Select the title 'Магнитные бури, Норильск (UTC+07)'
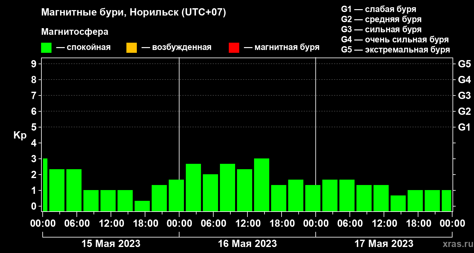This screenshot has height=253, width=474. [x=134, y=13]
